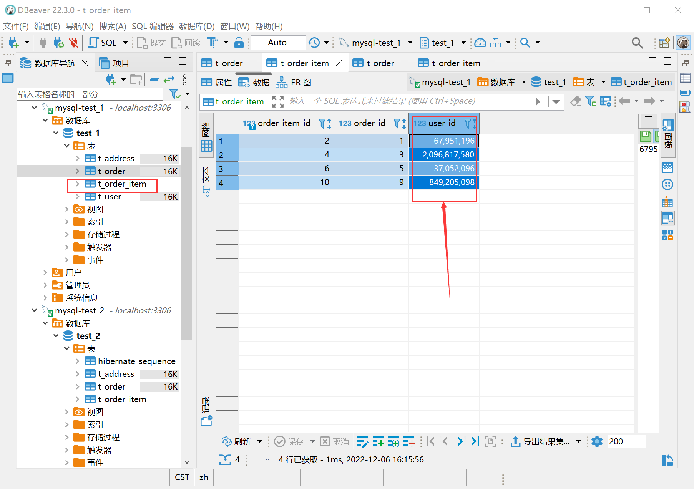694x489 pixels.
Task: Click the add row icon
Action: pos(378,441)
